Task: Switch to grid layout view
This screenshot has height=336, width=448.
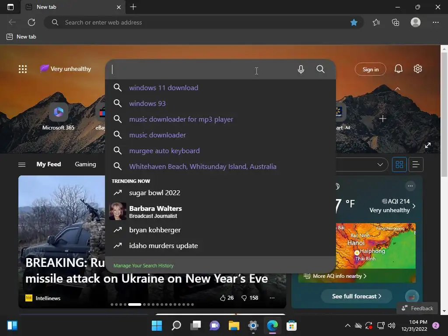Action: 399,164
